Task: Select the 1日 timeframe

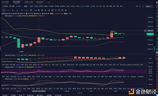Action: coord(97,6)
